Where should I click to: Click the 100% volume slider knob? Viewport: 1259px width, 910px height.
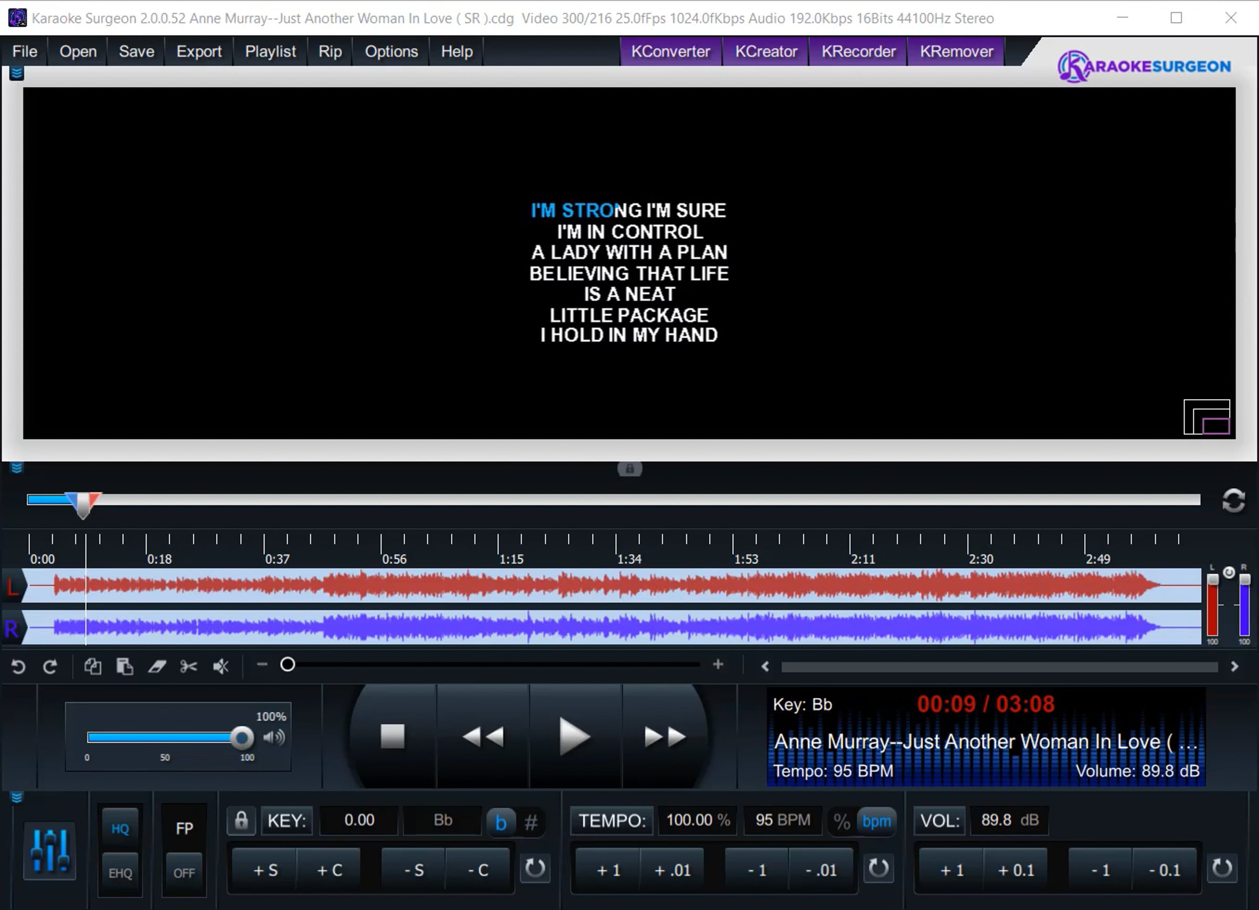(x=241, y=737)
